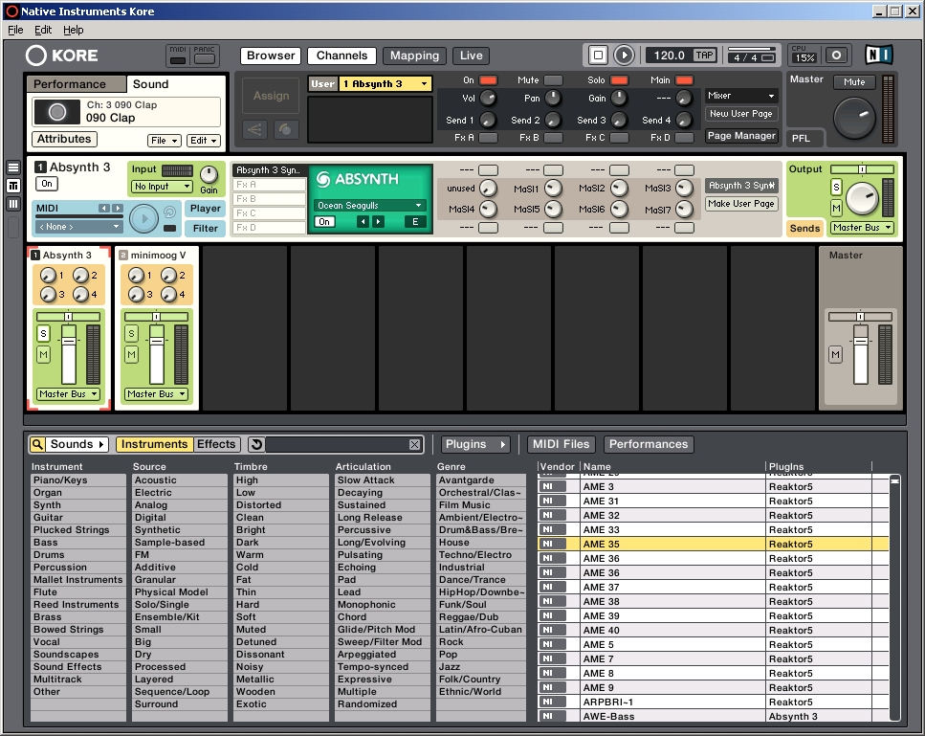Viewport: 925px width, 736px height.
Task: Start playback with the transport Play button
Action: 623,56
